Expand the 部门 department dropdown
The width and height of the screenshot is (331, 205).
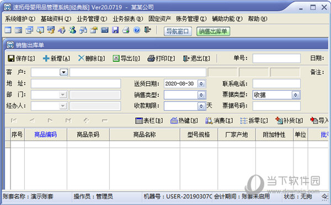click(x=63, y=95)
